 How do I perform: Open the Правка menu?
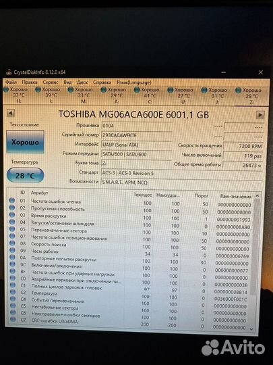tap(30, 82)
